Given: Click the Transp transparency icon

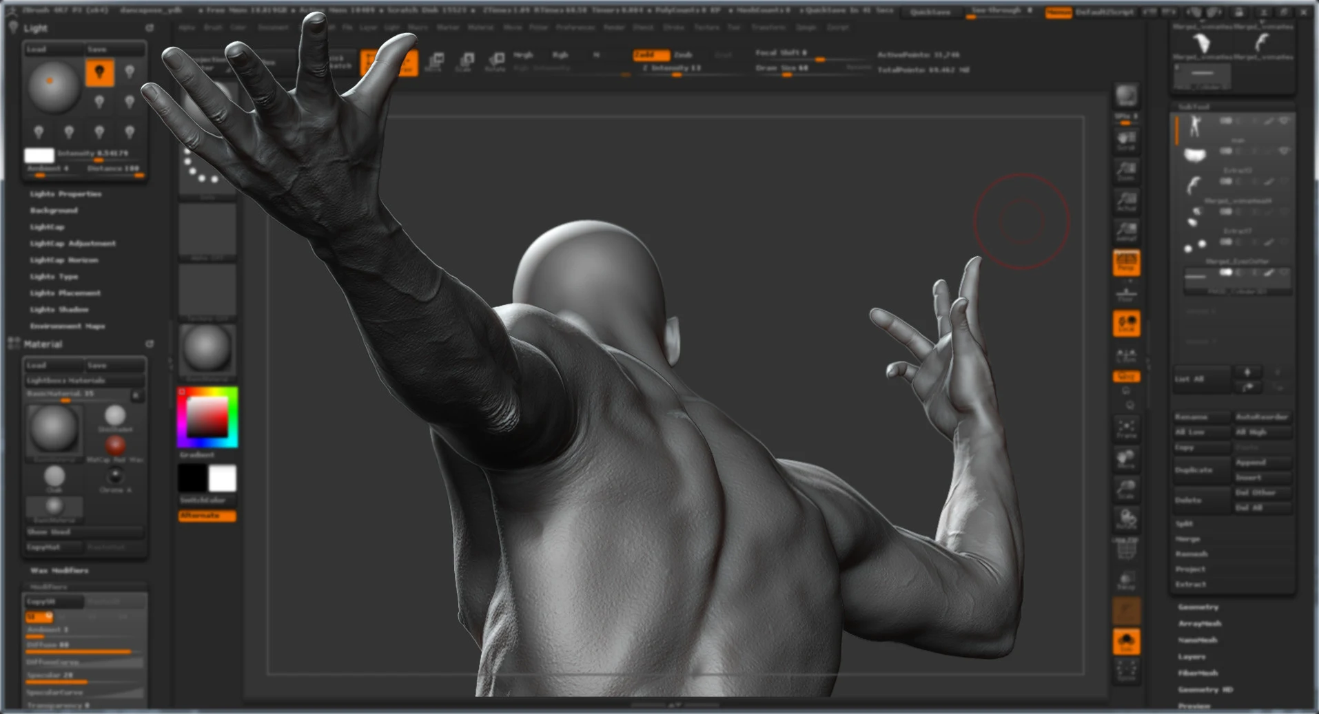Looking at the screenshot, I should (x=1126, y=580).
